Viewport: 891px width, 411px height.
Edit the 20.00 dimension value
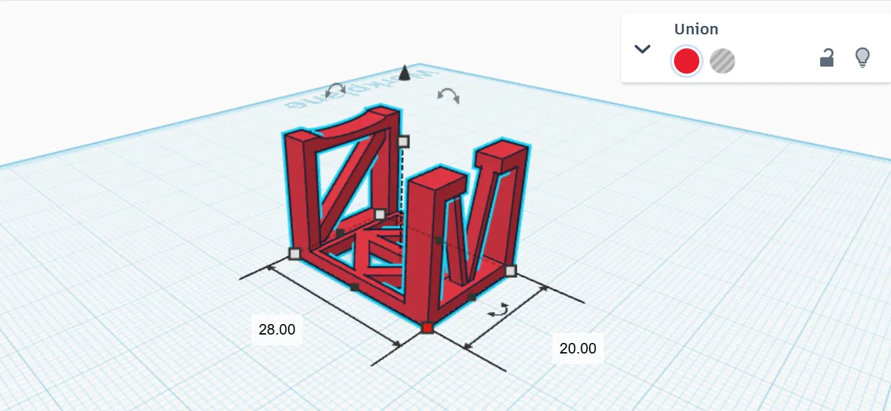click(578, 348)
